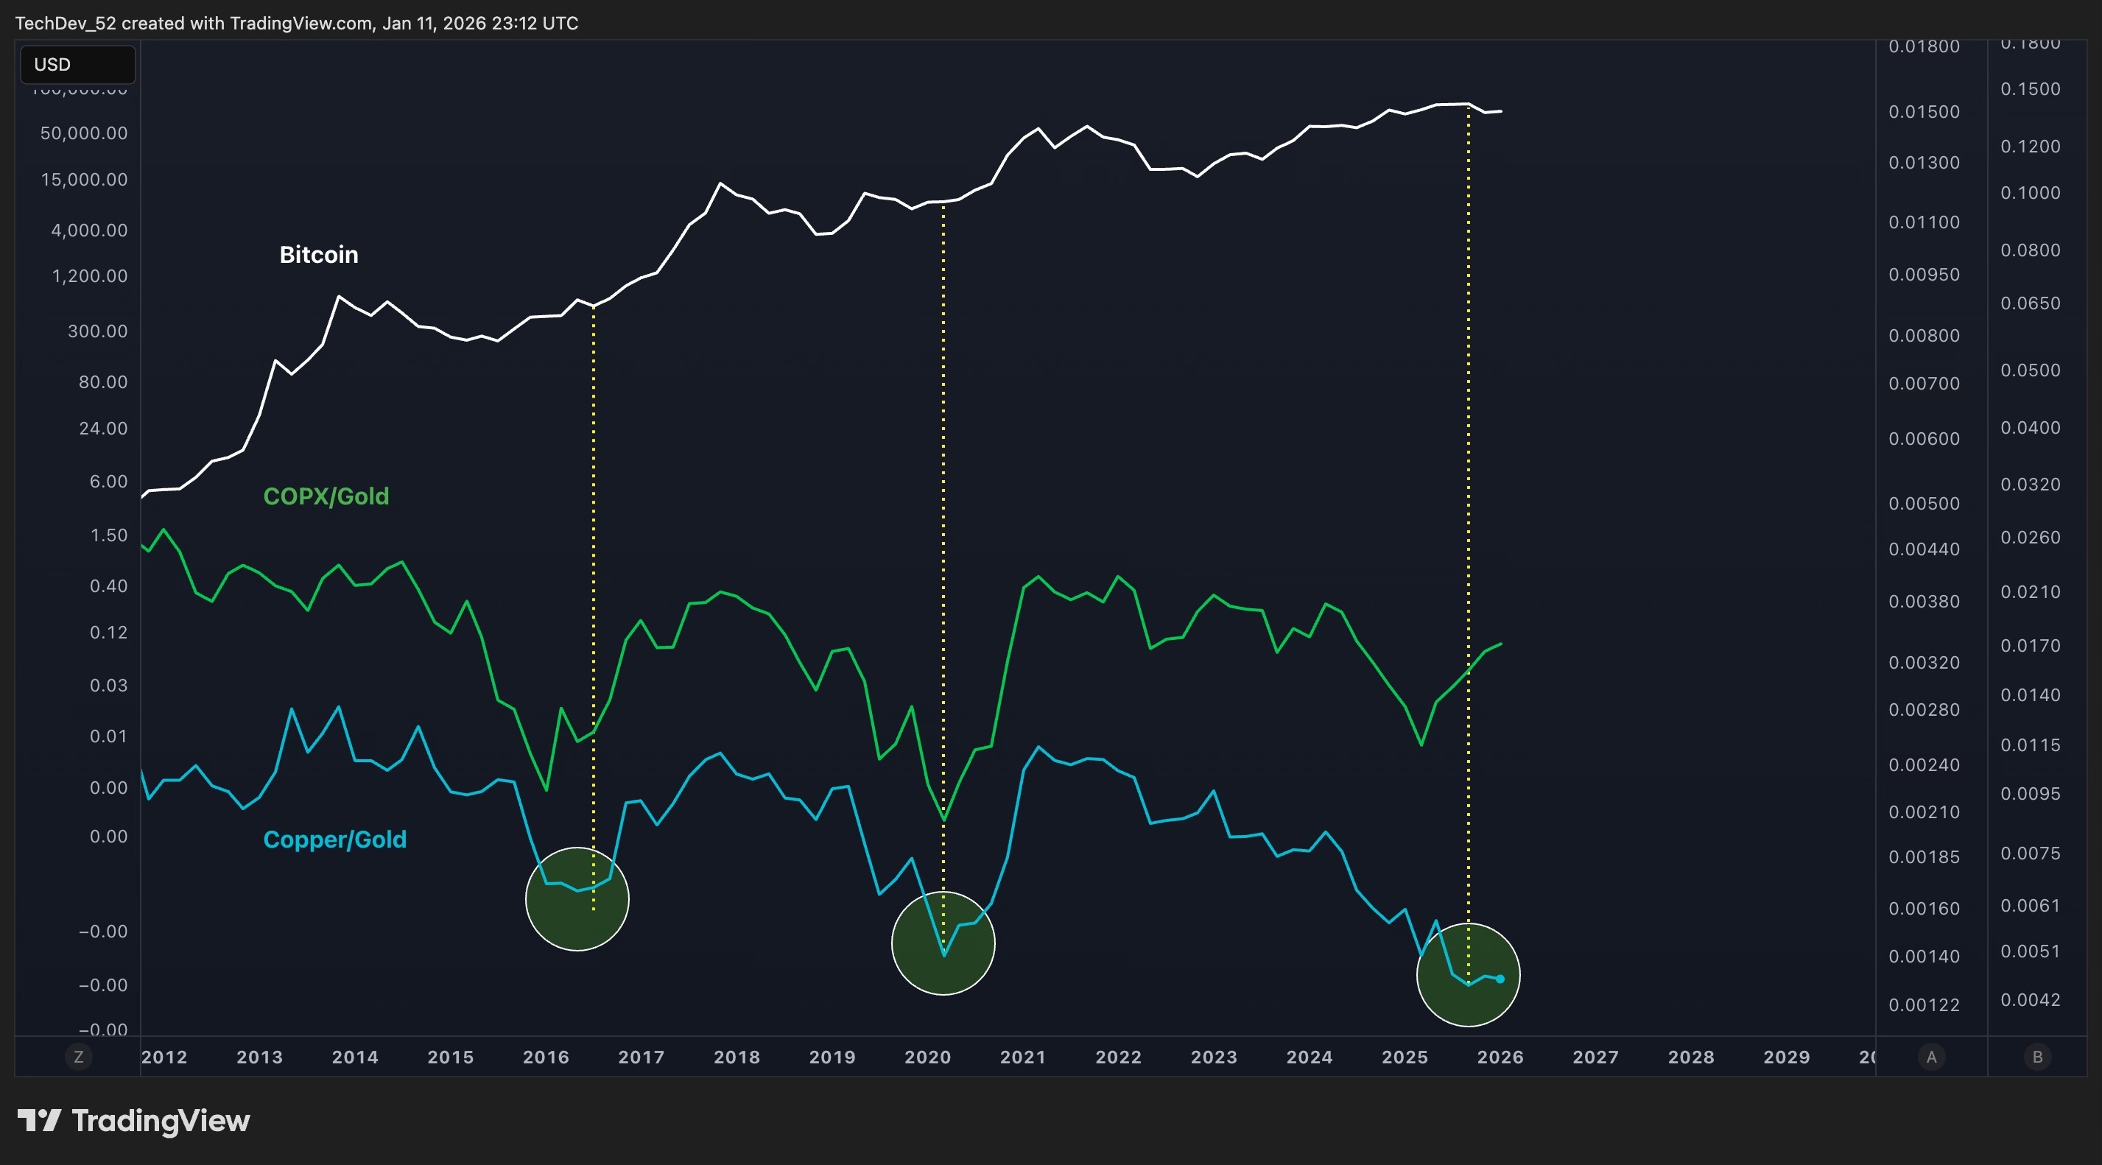Select the white Bitcoin text label
This screenshot has height=1165, width=2102.
(x=318, y=255)
